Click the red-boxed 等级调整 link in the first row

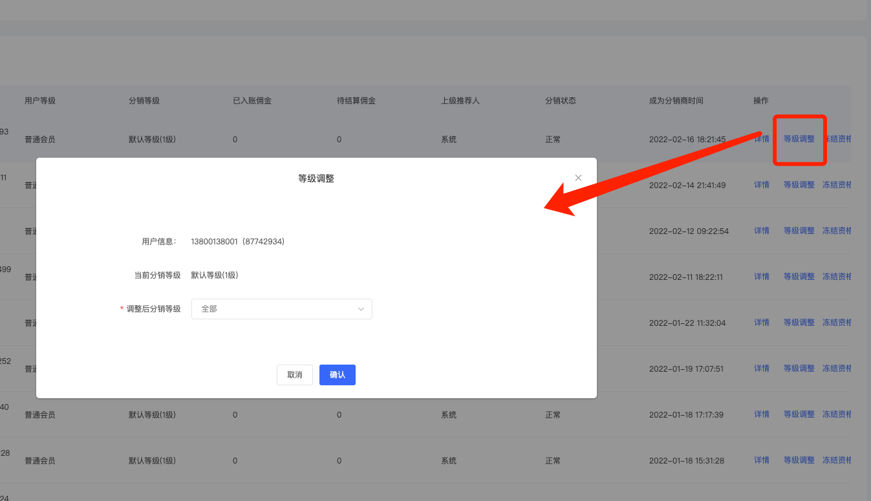tap(799, 139)
